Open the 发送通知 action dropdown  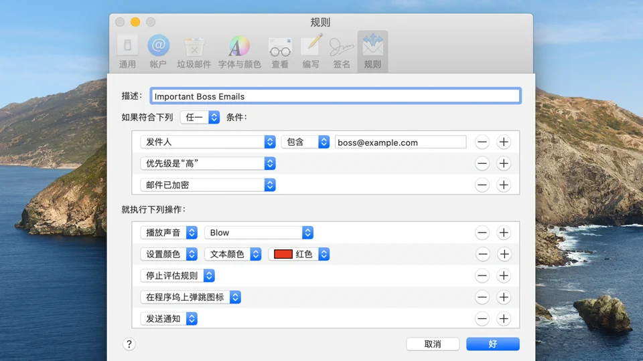(169, 318)
